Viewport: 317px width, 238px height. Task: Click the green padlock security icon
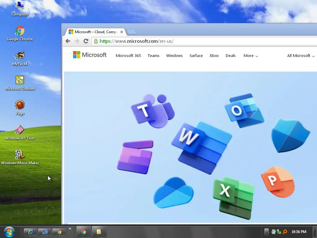pyautogui.click(x=96, y=41)
